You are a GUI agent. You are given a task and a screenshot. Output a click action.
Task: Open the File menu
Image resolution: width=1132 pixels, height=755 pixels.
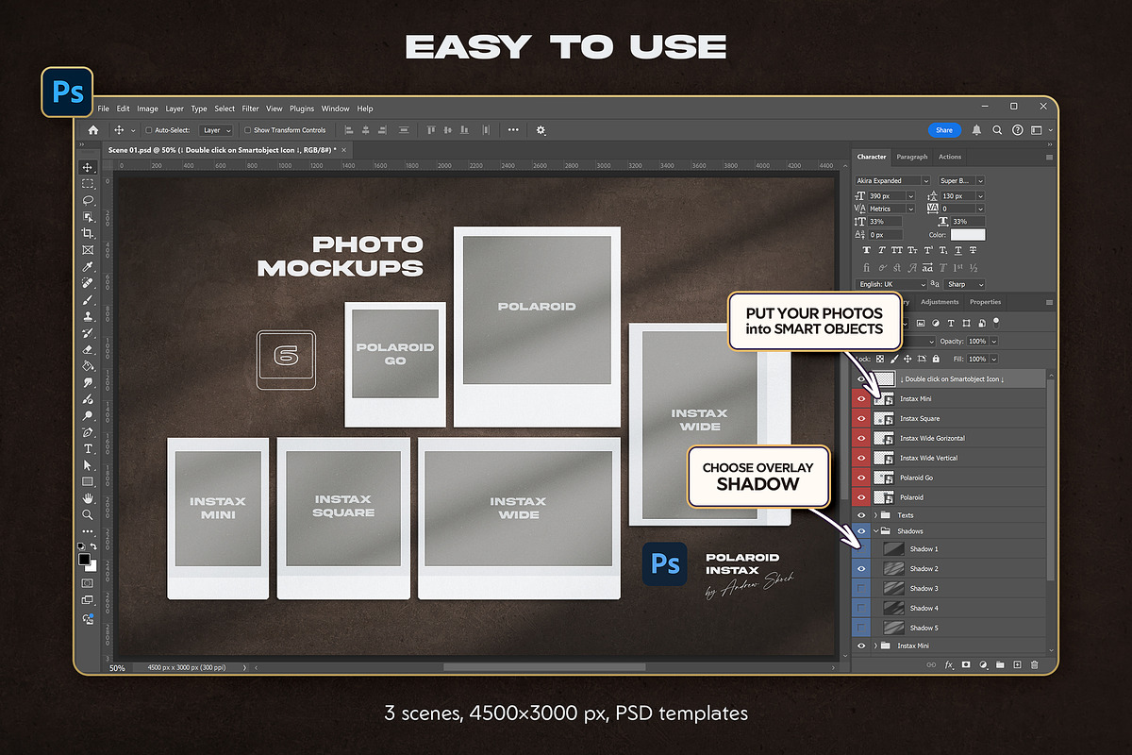pos(103,109)
